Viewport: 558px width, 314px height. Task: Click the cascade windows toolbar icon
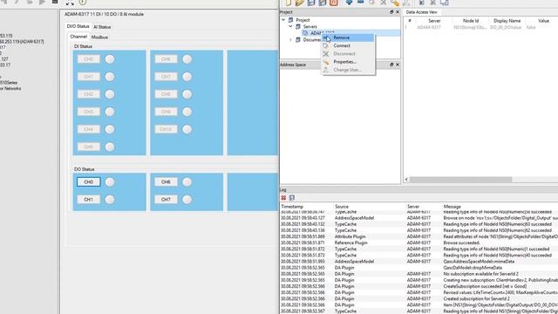point(445,3)
